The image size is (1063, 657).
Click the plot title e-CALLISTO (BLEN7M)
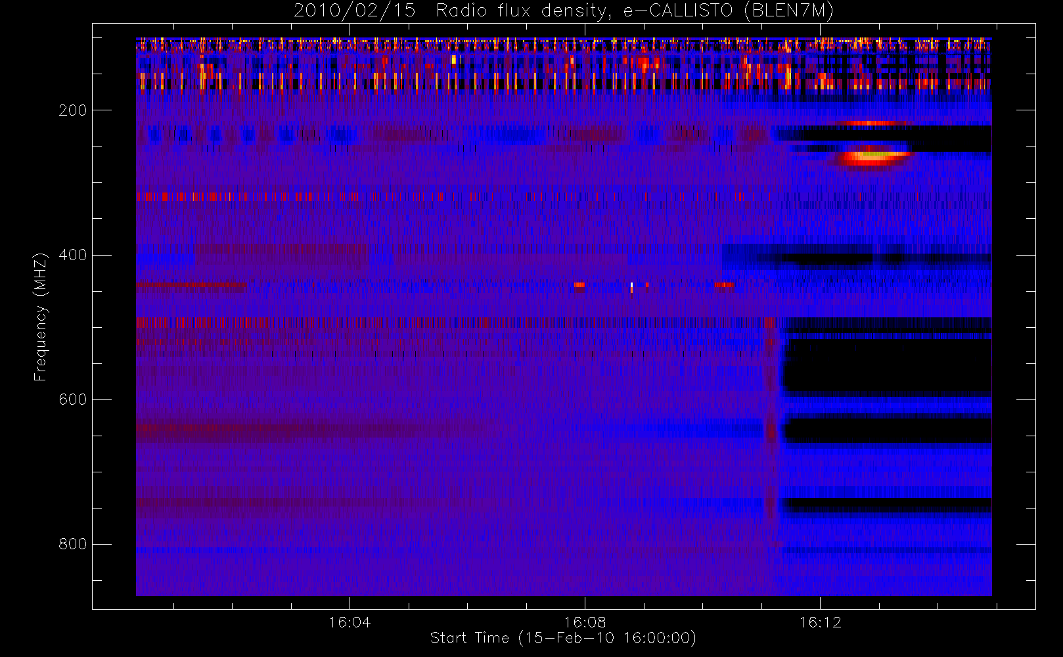click(564, 11)
